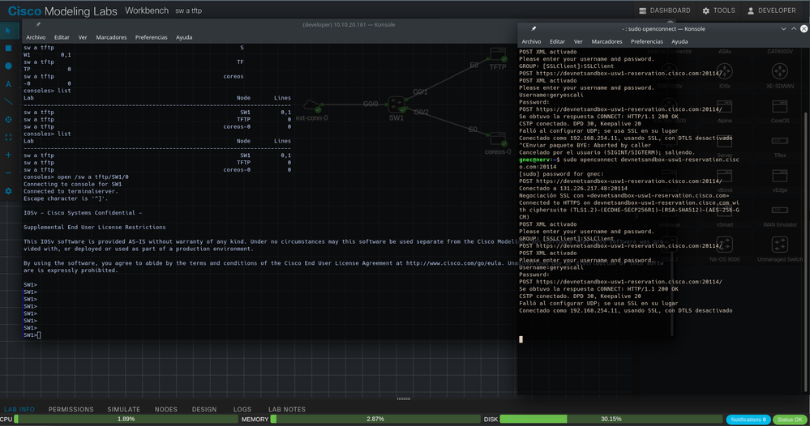Select the SW1 switch node on canvas

pos(396,105)
